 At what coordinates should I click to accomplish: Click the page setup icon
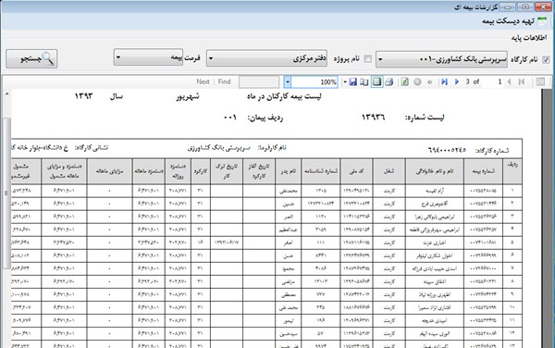pyautogui.click(x=364, y=82)
